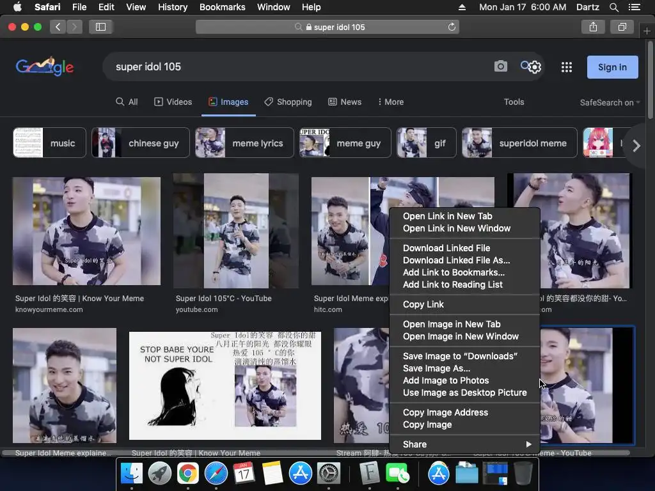Open the Safari Share button
Viewport: 655px width, 491px height.
coord(593,27)
